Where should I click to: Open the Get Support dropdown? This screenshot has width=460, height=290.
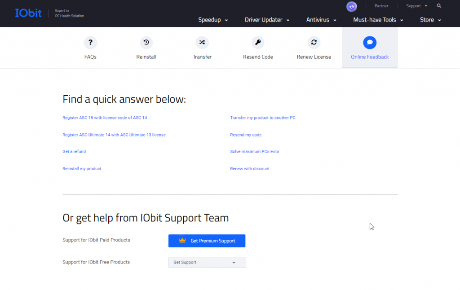click(x=207, y=263)
